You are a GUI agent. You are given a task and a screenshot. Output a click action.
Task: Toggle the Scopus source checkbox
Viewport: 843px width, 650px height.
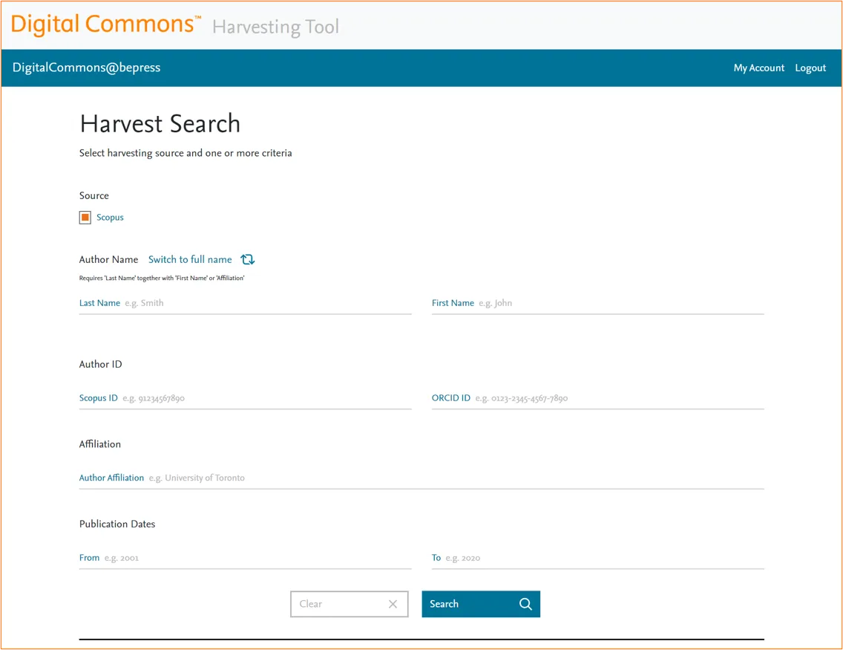[85, 218]
